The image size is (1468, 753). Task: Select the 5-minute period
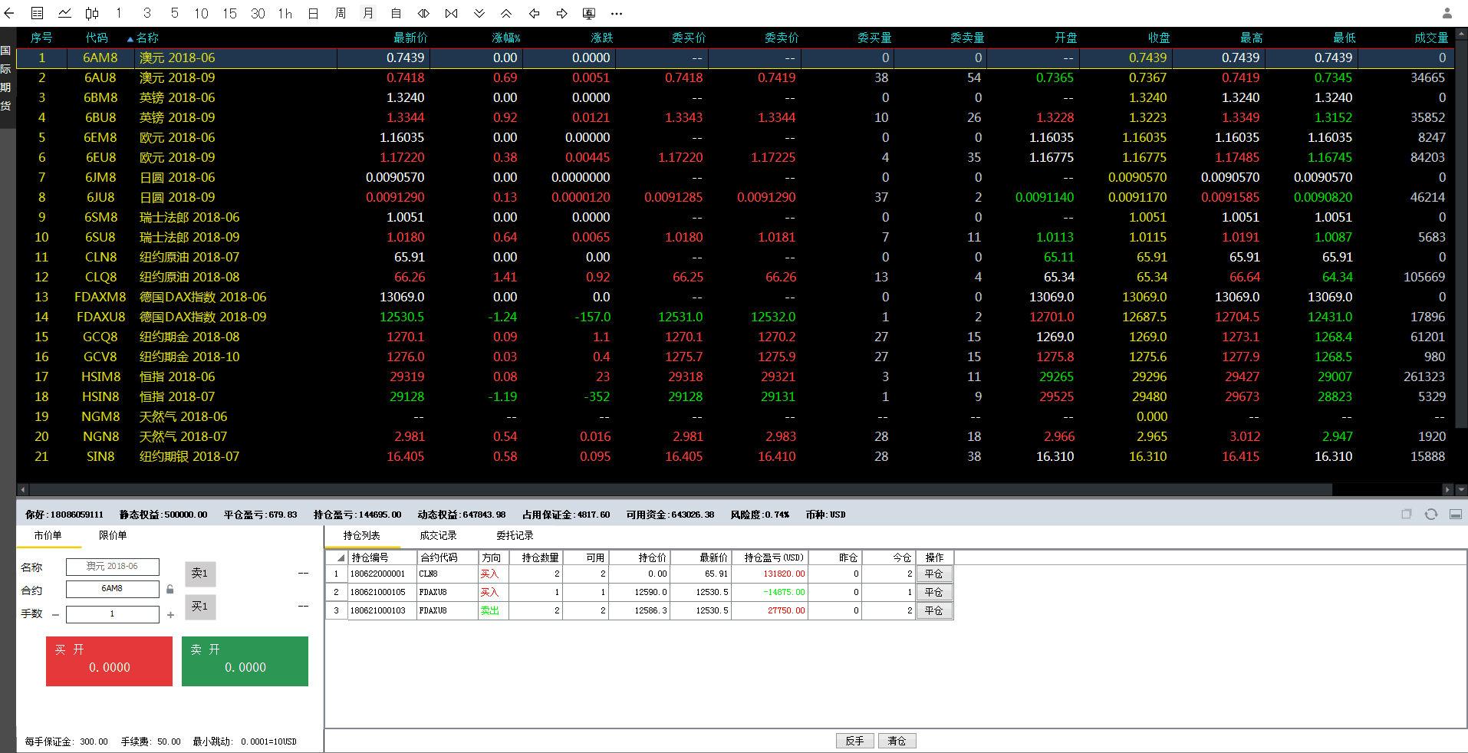tap(174, 13)
